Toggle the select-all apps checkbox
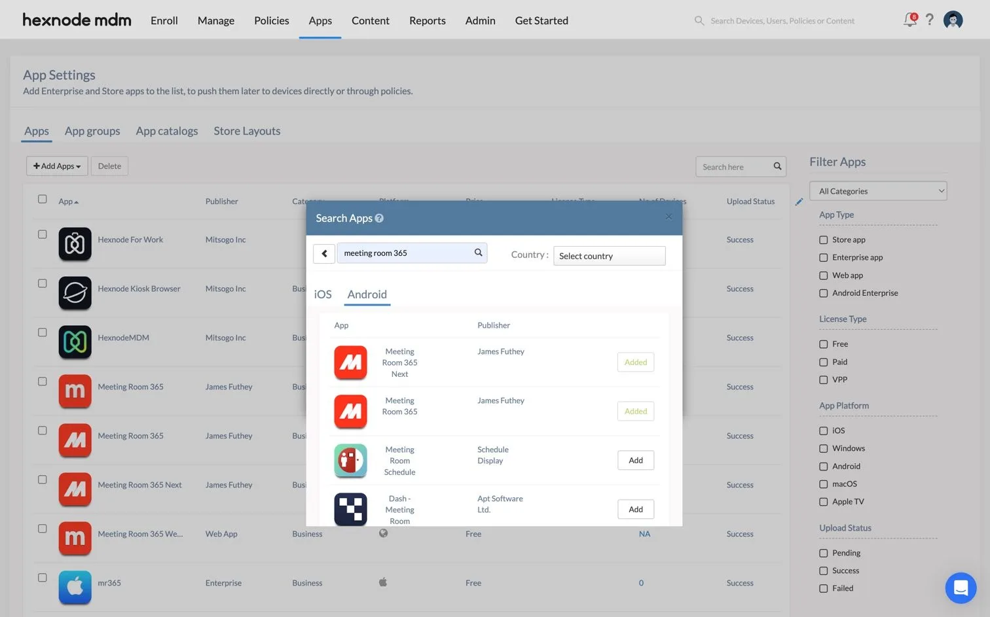990x617 pixels. [43, 199]
